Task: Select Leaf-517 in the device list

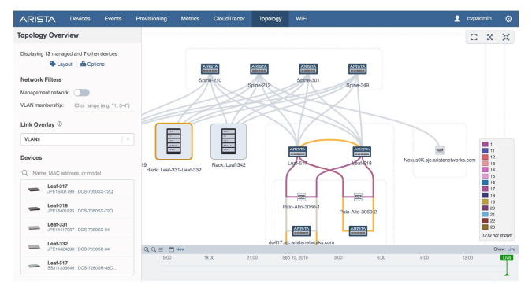Action: 77,266
